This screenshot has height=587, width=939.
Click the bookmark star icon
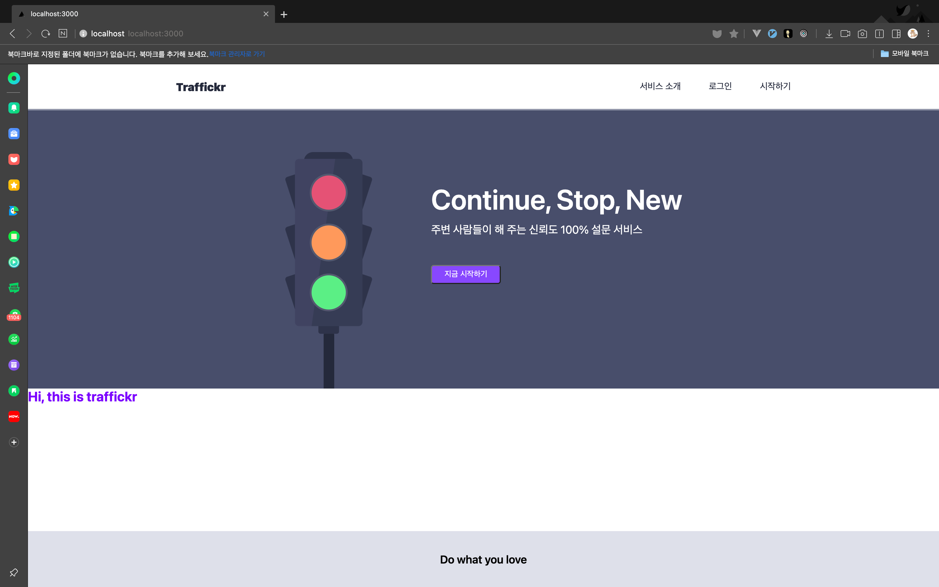[x=733, y=34]
